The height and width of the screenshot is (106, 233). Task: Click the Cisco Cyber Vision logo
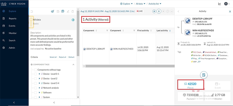click(x=13, y=4)
